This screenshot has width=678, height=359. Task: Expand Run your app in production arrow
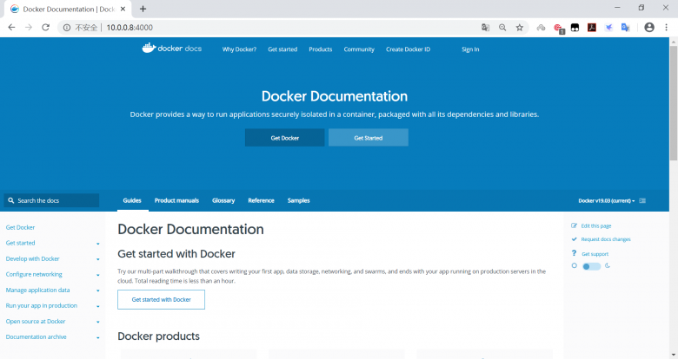tap(98, 306)
